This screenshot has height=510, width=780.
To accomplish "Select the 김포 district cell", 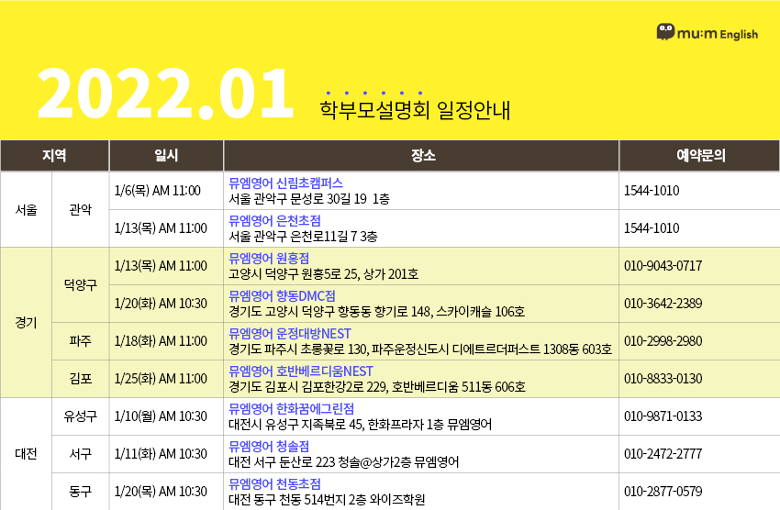I will [81, 379].
